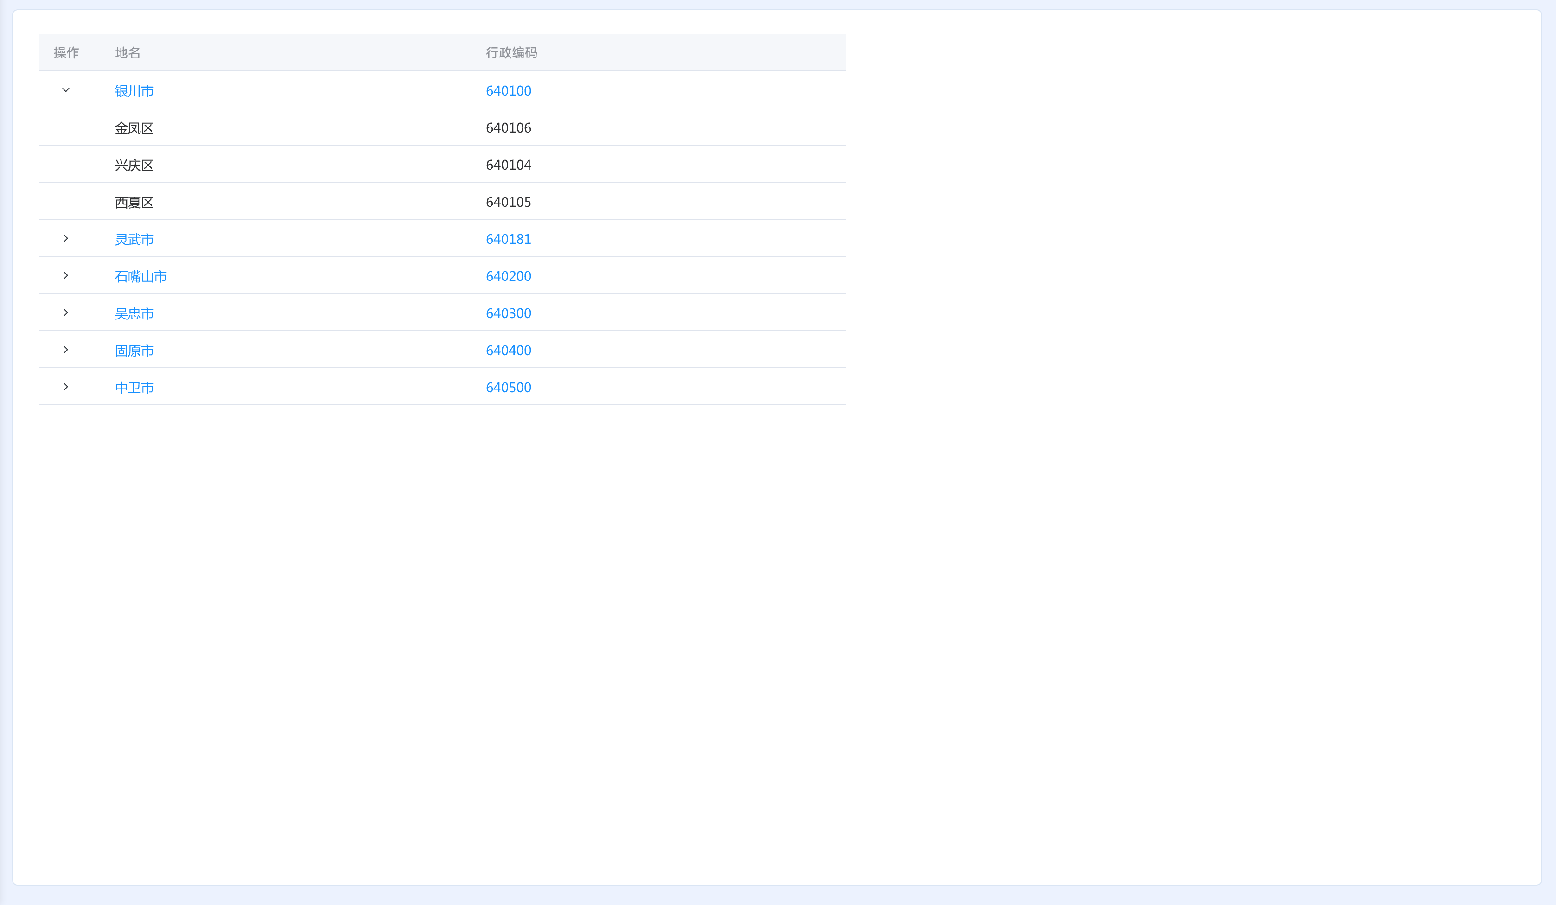This screenshot has height=905, width=1556.
Task: Expand the 吴忠市 row chevron
Action: [x=65, y=312]
